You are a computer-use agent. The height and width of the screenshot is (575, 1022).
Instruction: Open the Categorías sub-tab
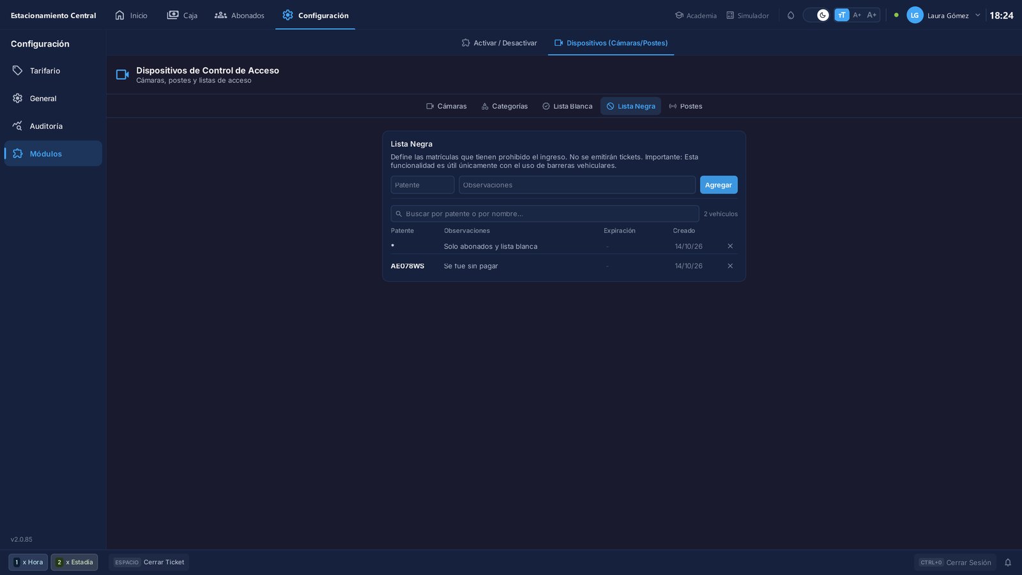point(505,106)
